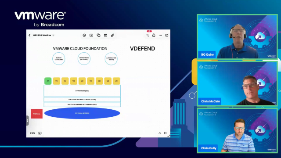Select the Software Defined Storage (vSAN) box
This screenshot has height=158, width=281.
tap(82, 100)
